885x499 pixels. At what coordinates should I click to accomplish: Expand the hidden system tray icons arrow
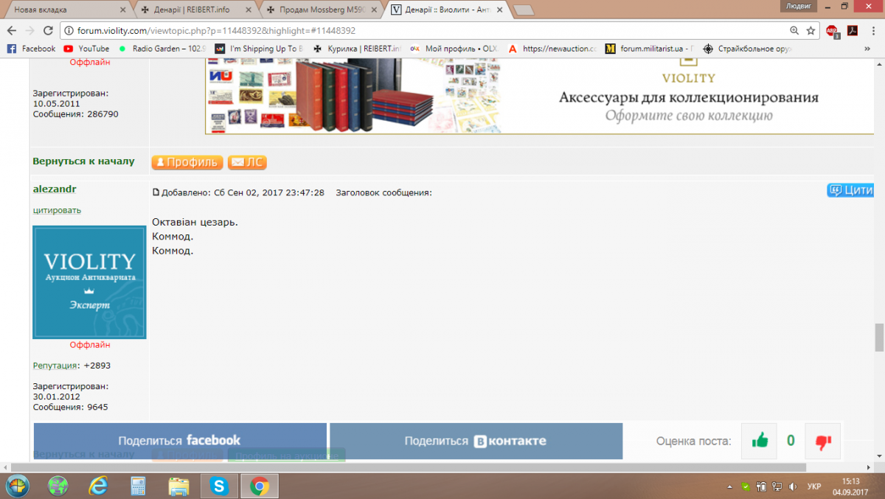coord(729,486)
